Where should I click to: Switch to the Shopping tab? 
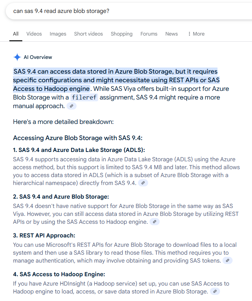(x=122, y=33)
